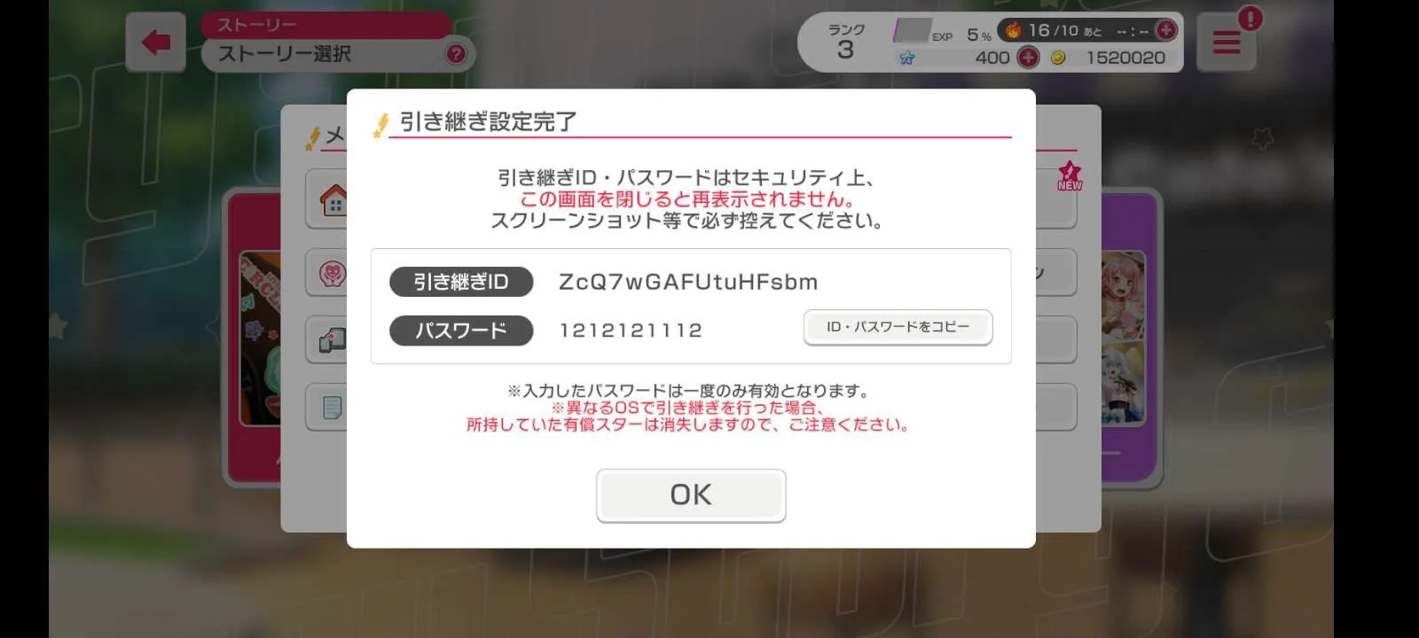The image size is (1419, 638).
Task: Select the document notes icon in menu
Action: point(333,408)
